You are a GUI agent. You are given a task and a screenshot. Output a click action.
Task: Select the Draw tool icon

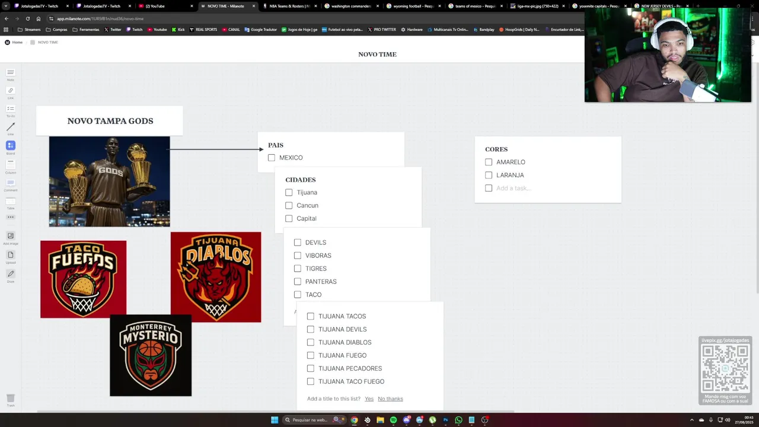point(10,273)
